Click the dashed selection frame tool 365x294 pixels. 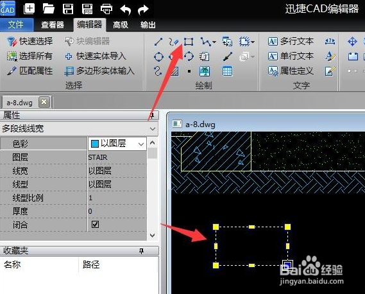pos(244,42)
